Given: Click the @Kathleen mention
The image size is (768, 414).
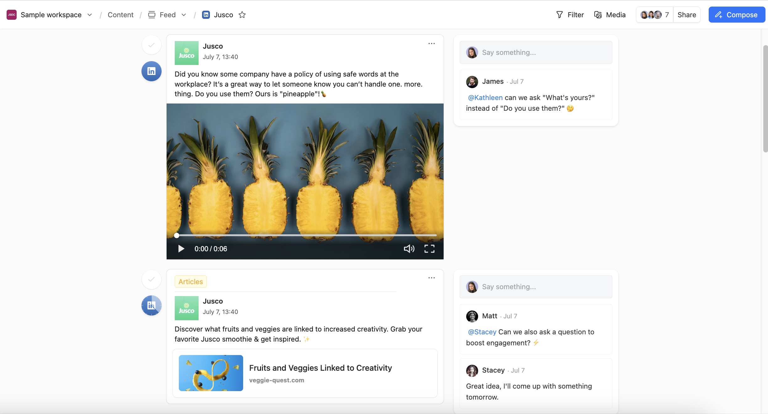Looking at the screenshot, I should click(x=485, y=98).
